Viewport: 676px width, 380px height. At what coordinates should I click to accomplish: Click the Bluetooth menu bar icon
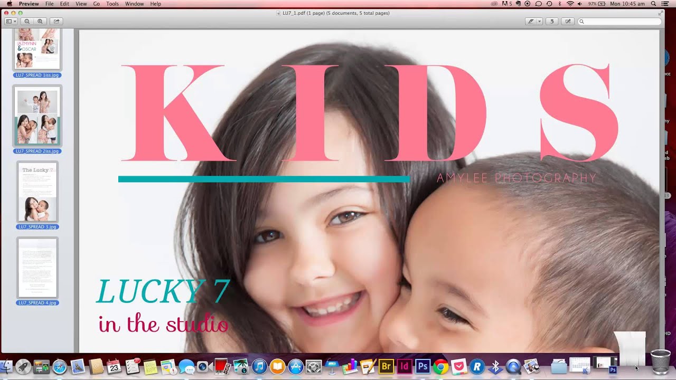point(560,4)
